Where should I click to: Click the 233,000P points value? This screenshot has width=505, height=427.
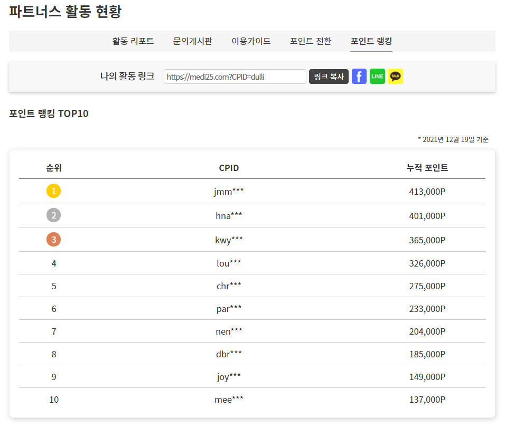(x=427, y=309)
